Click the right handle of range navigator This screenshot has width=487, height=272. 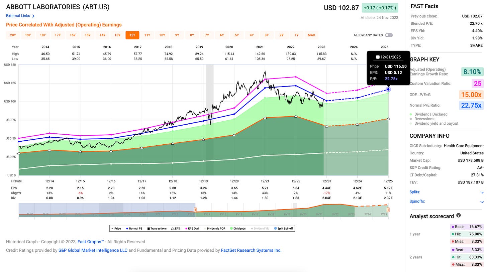388,210
